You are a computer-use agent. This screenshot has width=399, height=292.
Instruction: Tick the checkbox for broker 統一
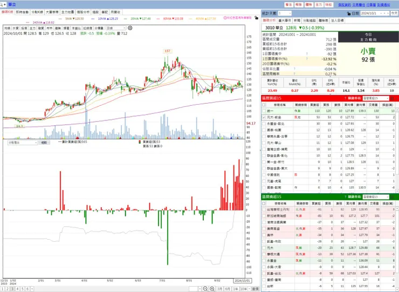tap(264, 111)
